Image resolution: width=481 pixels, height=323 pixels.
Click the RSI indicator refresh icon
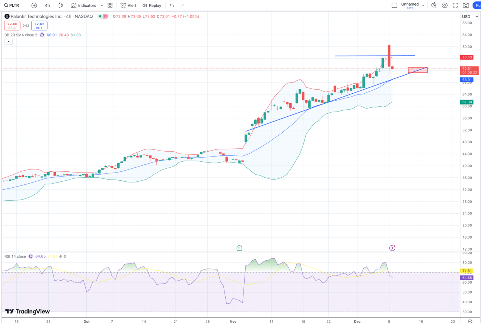pyautogui.click(x=31, y=256)
